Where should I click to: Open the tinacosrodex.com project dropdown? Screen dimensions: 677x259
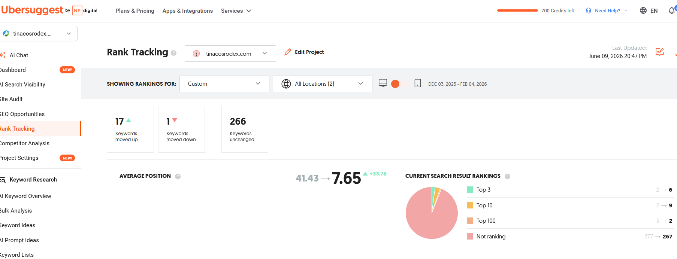point(230,54)
